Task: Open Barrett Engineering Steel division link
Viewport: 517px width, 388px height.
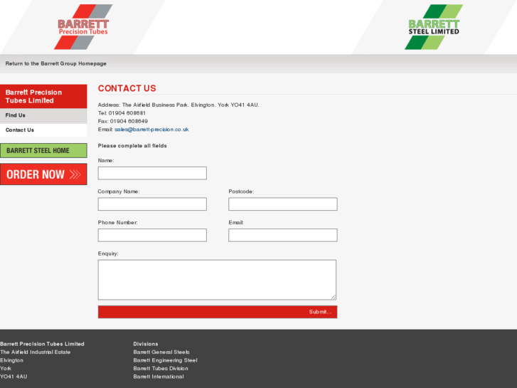Action: 165,360
